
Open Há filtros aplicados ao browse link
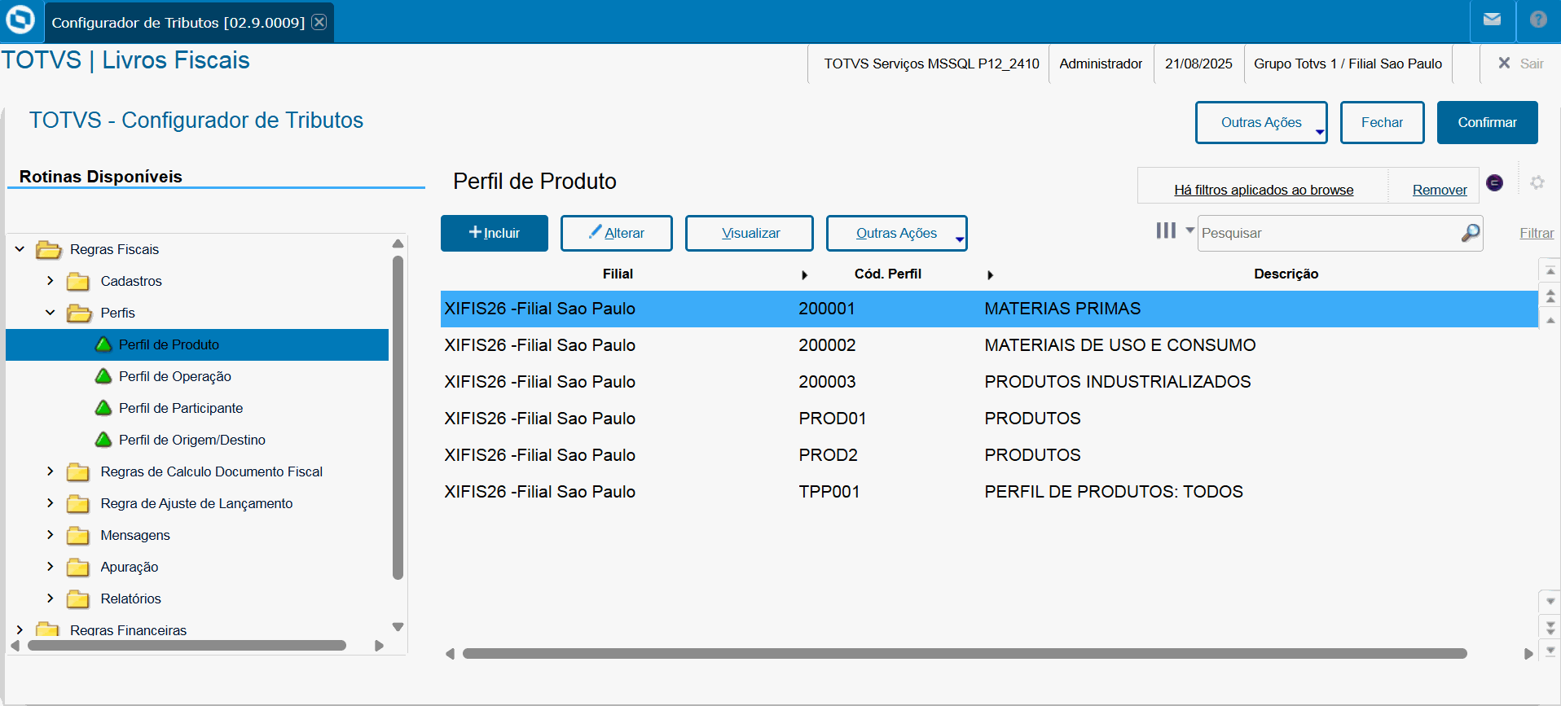(1264, 190)
